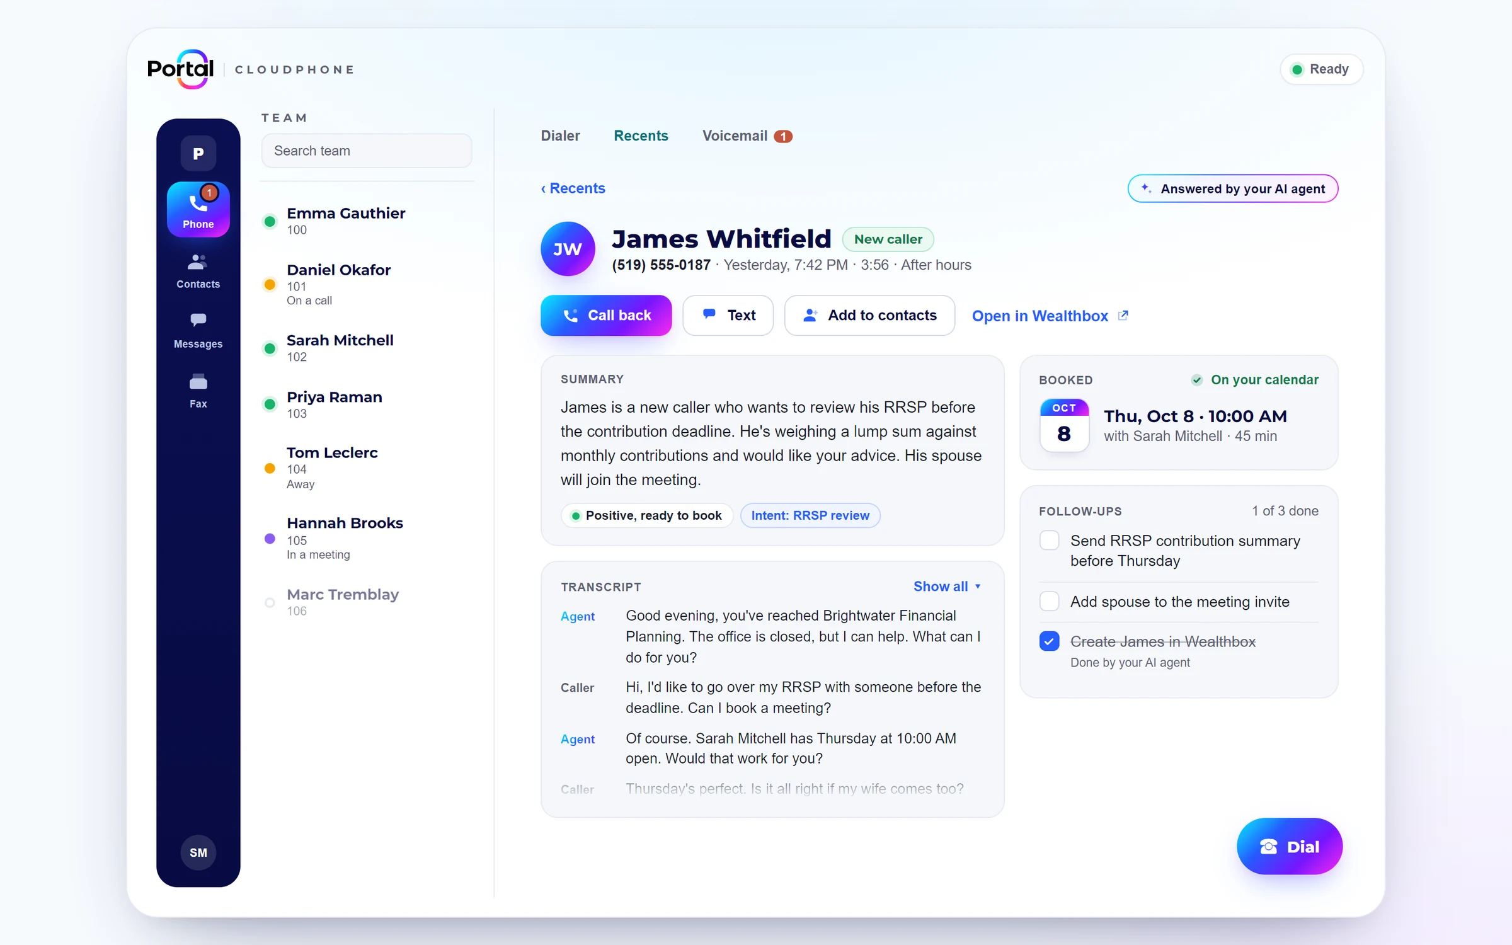
Task: Uncheck Create James in Wealthbox
Action: pyautogui.click(x=1049, y=641)
